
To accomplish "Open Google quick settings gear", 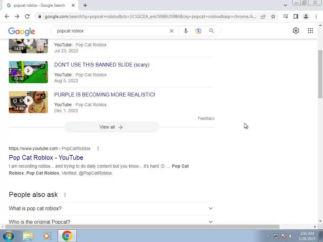I will [296, 31].
